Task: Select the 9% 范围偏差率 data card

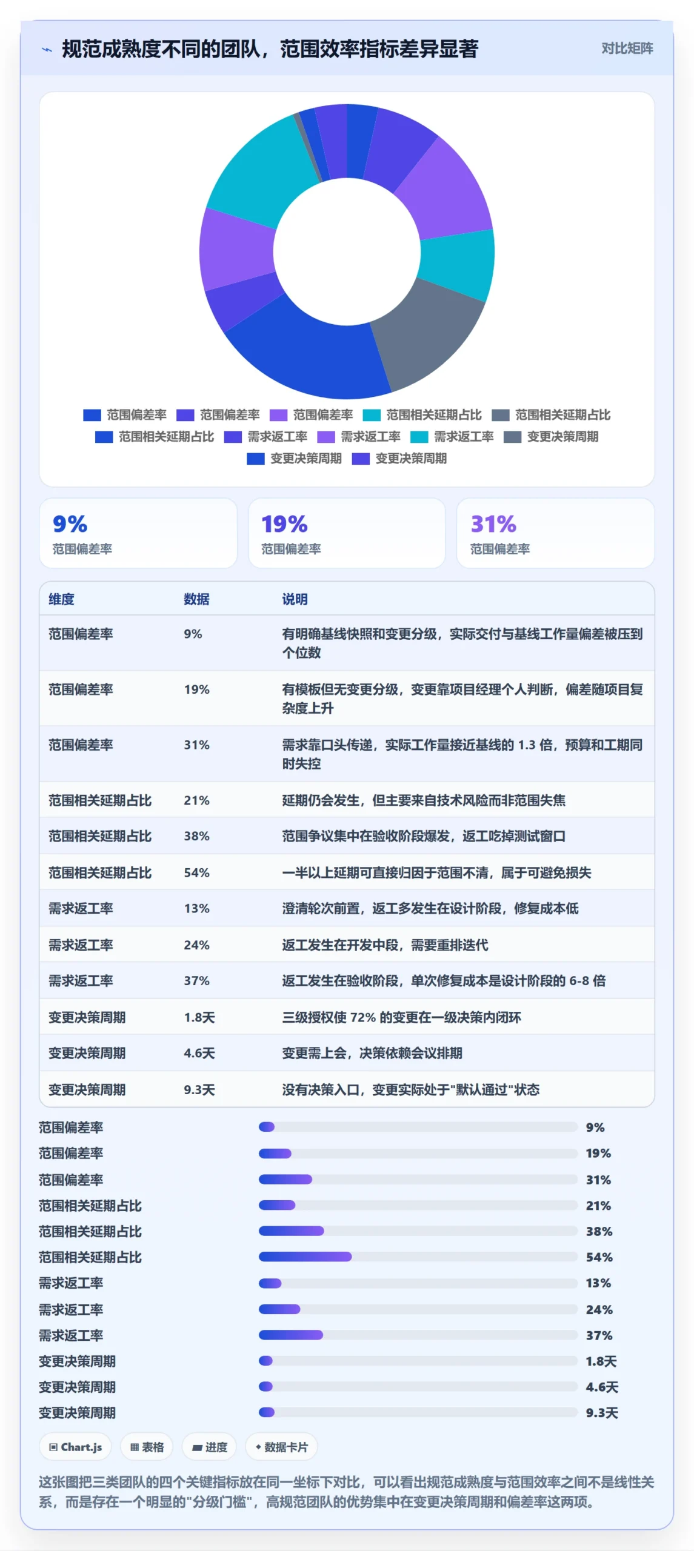Action: pos(138,533)
